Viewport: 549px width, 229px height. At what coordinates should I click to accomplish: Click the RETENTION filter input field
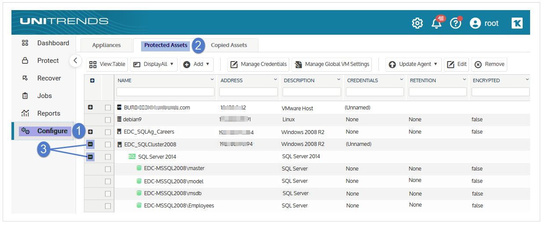click(438, 92)
